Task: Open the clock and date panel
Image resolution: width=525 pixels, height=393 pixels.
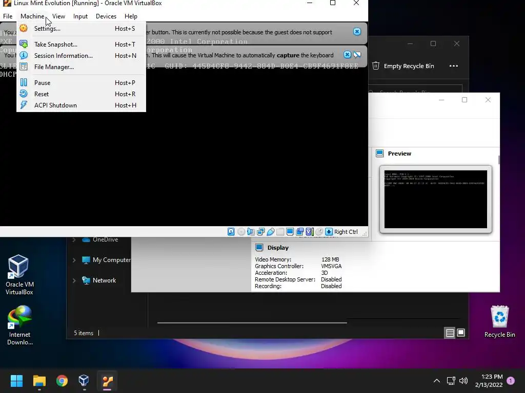Action: tap(489, 381)
